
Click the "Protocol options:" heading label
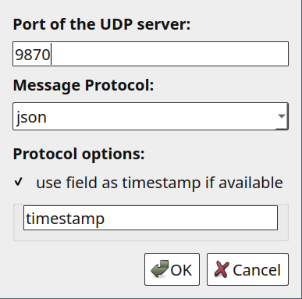coord(79,154)
